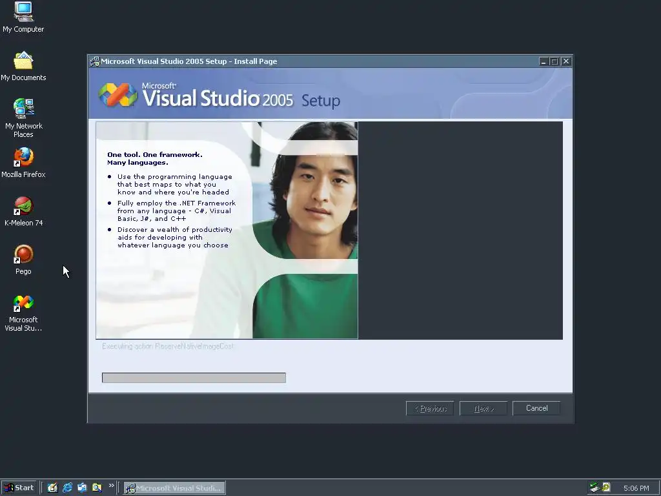Expand hidden quick launch items chevron
The width and height of the screenshot is (661, 496).
[x=111, y=486]
